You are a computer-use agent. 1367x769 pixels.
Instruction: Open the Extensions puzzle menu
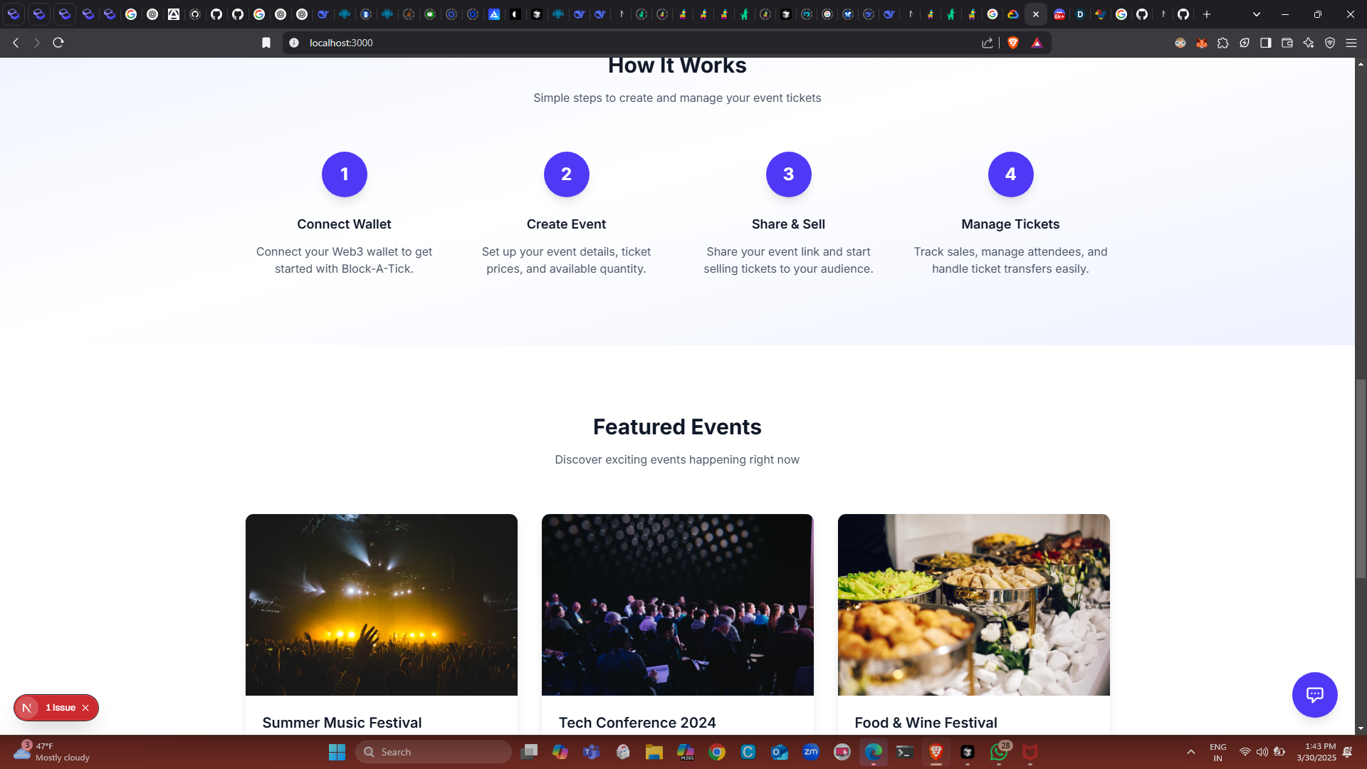point(1223,43)
